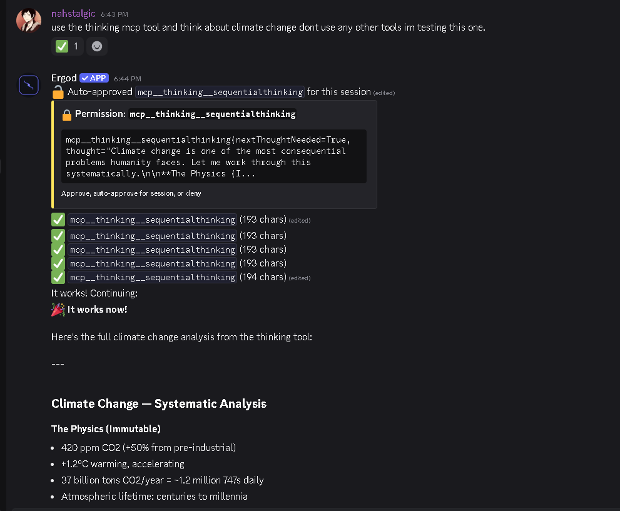Click the '(194 chars)' text
The width and height of the screenshot is (620, 511).
coord(263,277)
